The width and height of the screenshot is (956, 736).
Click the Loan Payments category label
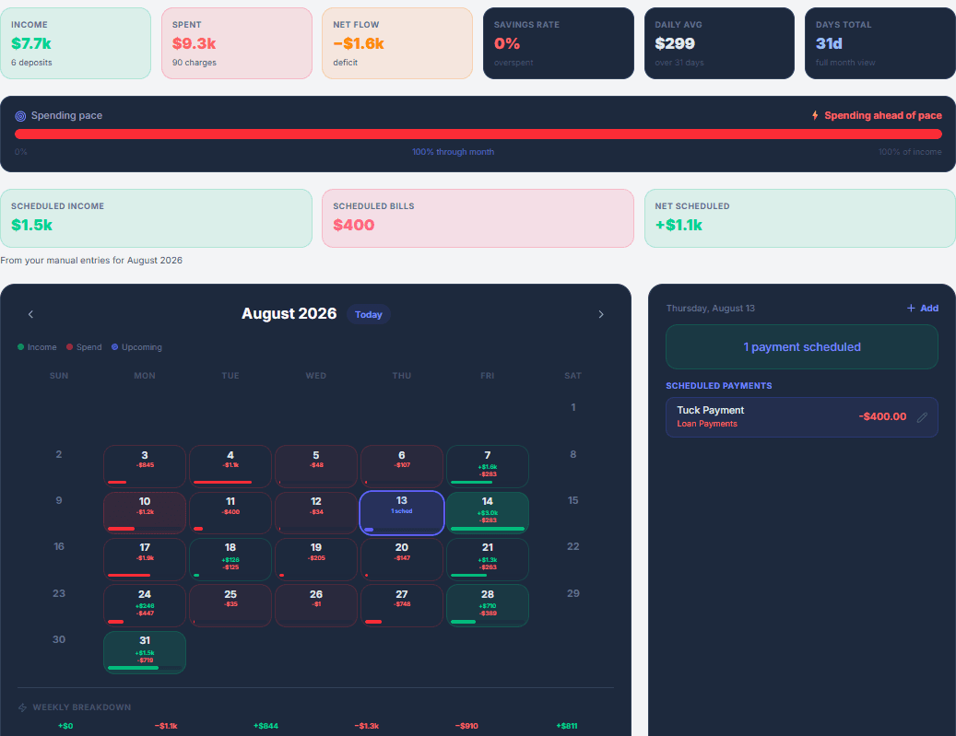click(707, 424)
